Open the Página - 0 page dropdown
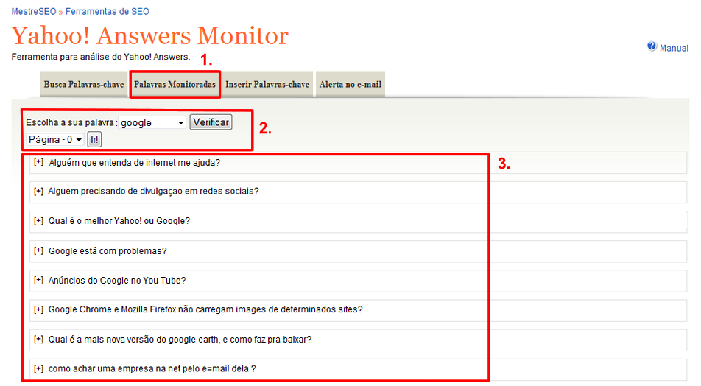This screenshot has width=701, height=386. pyautogui.click(x=54, y=139)
